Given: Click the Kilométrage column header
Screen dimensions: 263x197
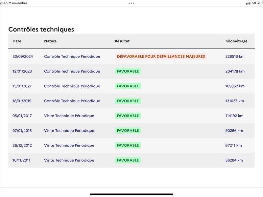Looking at the screenshot, I should coord(236,41).
